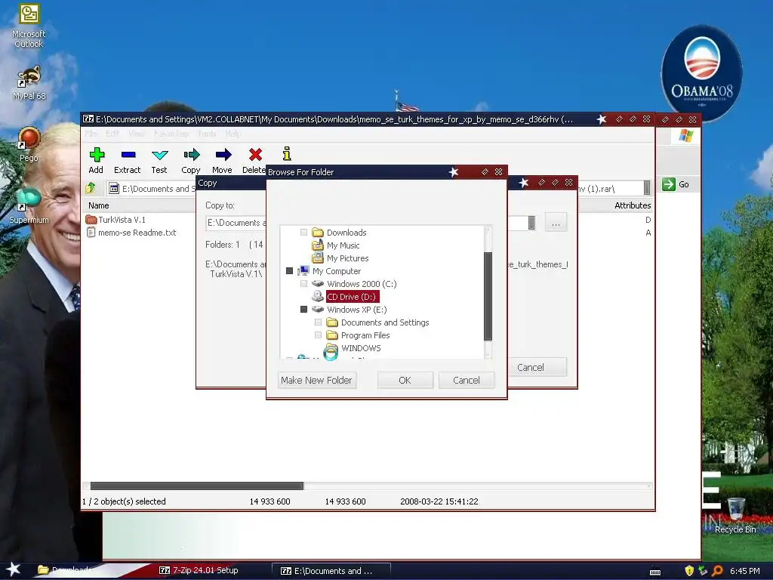Click the Windows flag logo in background window

click(x=685, y=135)
